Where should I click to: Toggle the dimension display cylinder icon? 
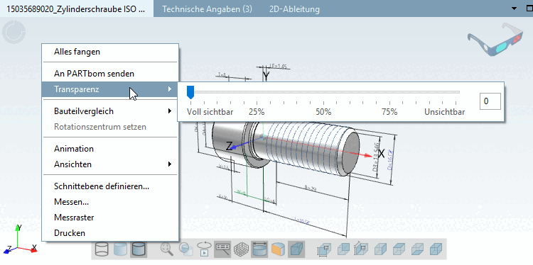pos(259,249)
